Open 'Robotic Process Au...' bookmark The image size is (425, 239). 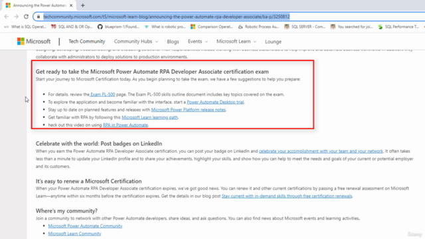(258, 27)
